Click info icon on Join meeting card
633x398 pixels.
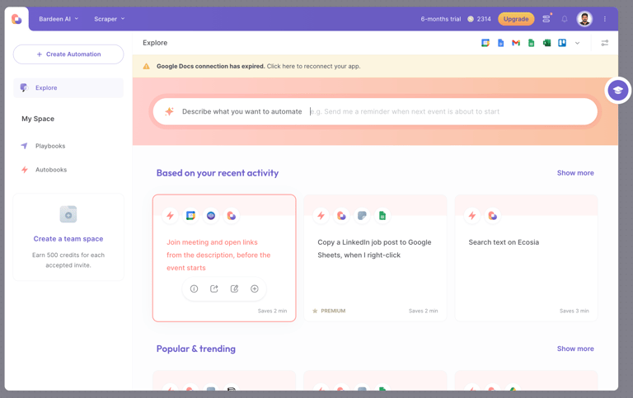click(195, 288)
